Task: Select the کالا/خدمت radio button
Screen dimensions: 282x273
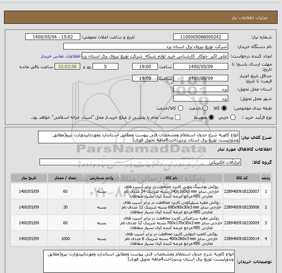Action: tap(181, 108)
